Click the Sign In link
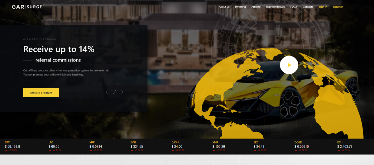Viewport: 374px width, 165px height. (x=323, y=7)
